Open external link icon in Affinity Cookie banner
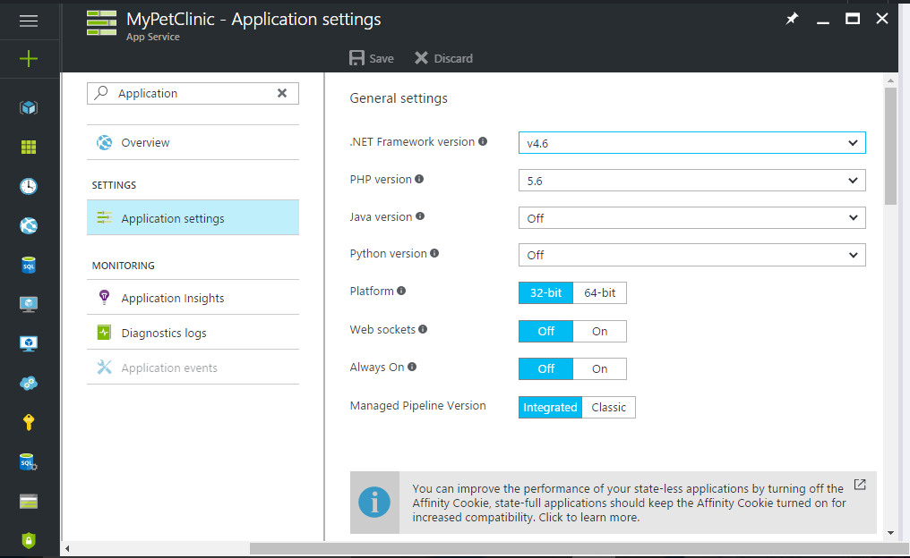The width and height of the screenshot is (910, 558). point(860,485)
